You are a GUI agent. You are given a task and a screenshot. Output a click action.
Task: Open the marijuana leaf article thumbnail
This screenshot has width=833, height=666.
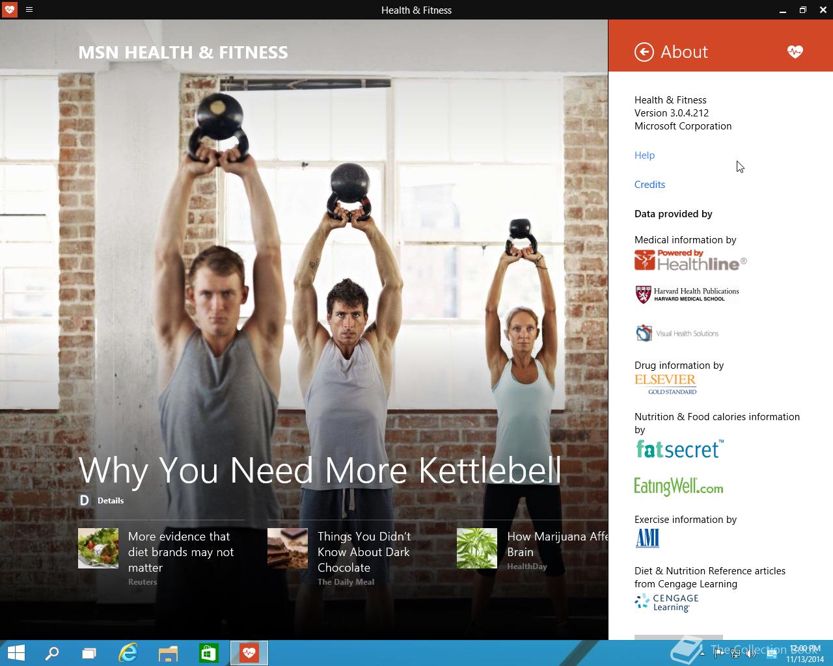477,548
